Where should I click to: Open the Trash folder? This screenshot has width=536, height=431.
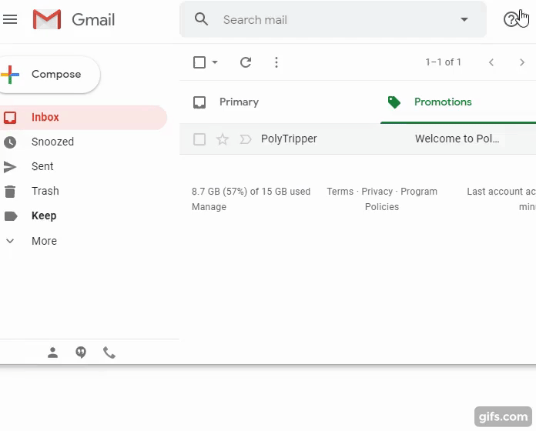pyautogui.click(x=45, y=191)
